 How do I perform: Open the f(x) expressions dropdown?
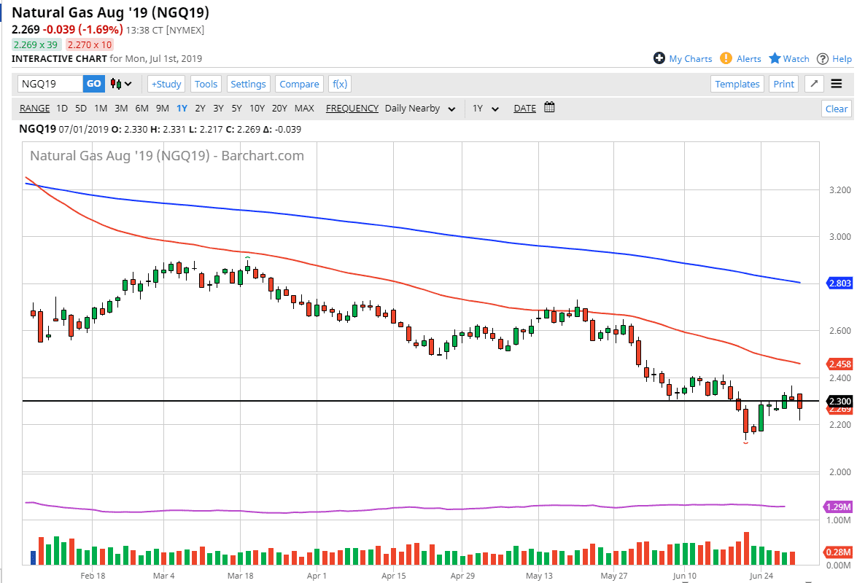[340, 84]
